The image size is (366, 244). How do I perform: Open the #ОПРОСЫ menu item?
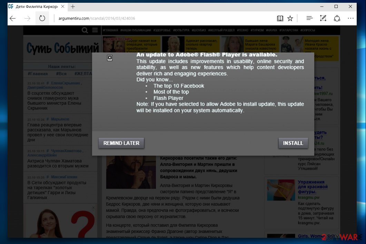308,30
